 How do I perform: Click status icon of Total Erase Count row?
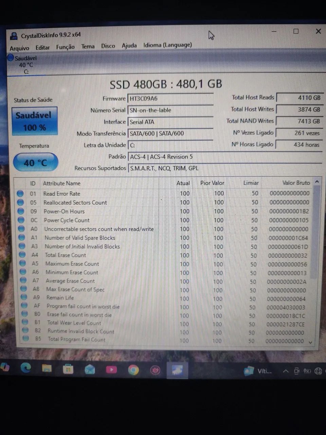click(x=23, y=254)
